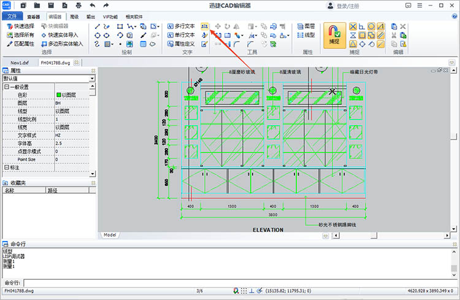This screenshot has height=300, width=460.
Task: Select the move tool in the Tools group
Action: click(218, 26)
